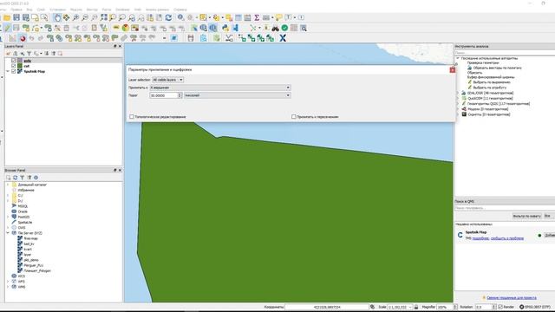Click Open Layer Styling brush icon

click(x=8, y=54)
